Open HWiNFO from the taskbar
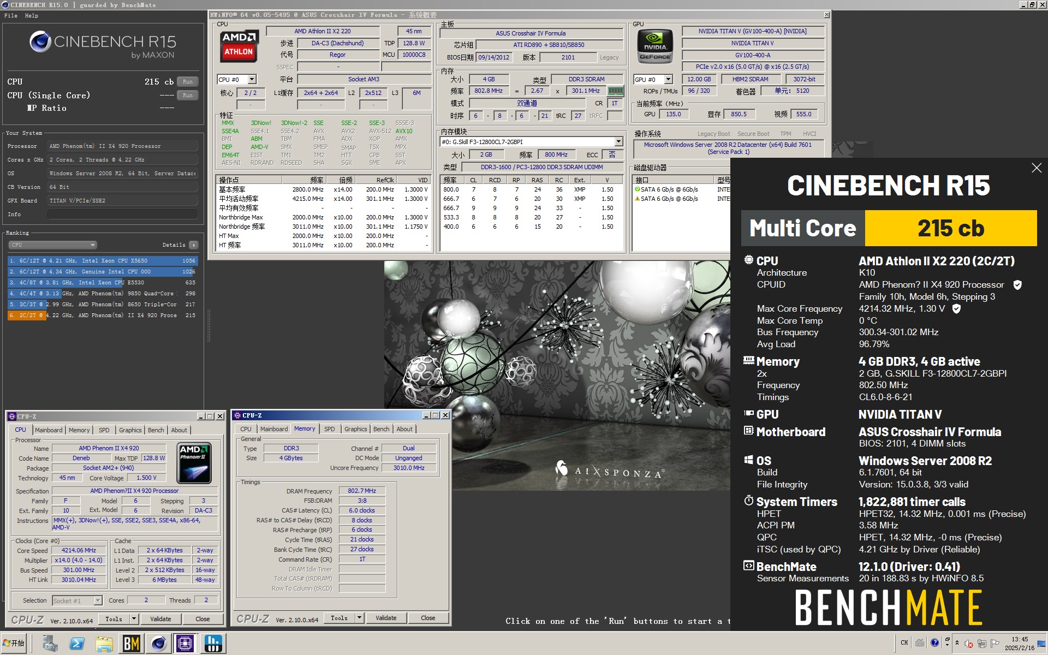Image resolution: width=1048 pixels, height=655 pixels. coord(213,644)
